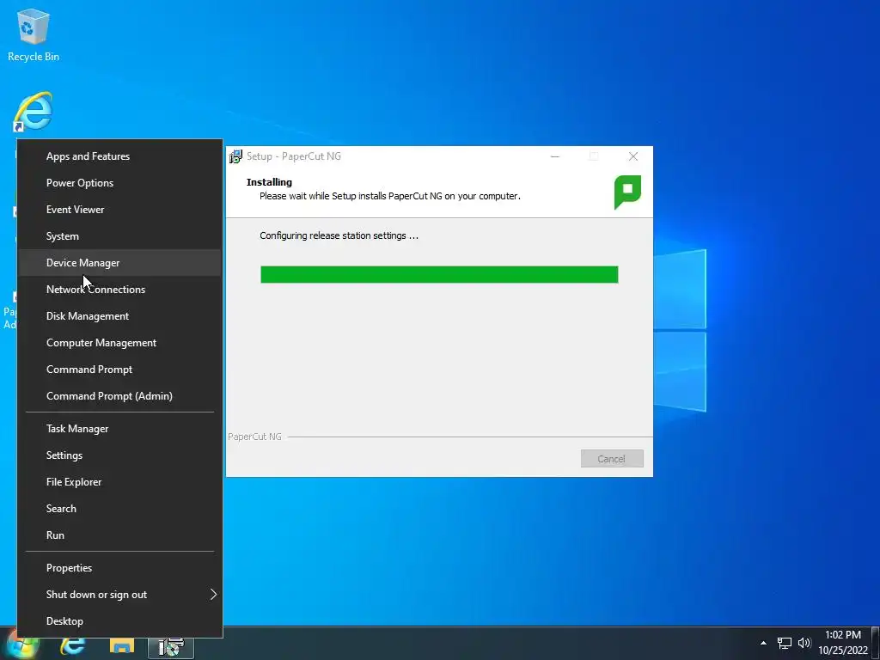Open Power Options from the menu
This screenshot has width=880, height=660.
[120, 183]
